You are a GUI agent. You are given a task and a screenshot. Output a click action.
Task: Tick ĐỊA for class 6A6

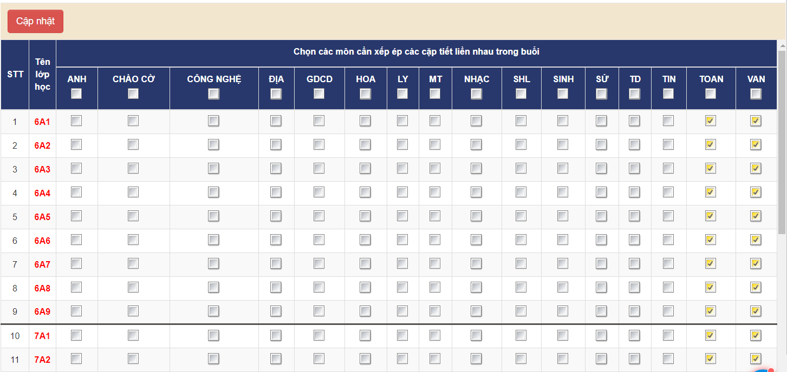pos(276,240)
